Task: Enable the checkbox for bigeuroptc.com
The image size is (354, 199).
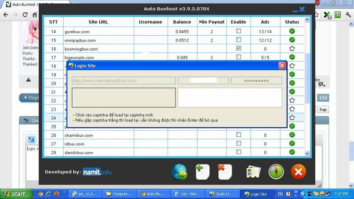Action: click(x=238, y=57)
